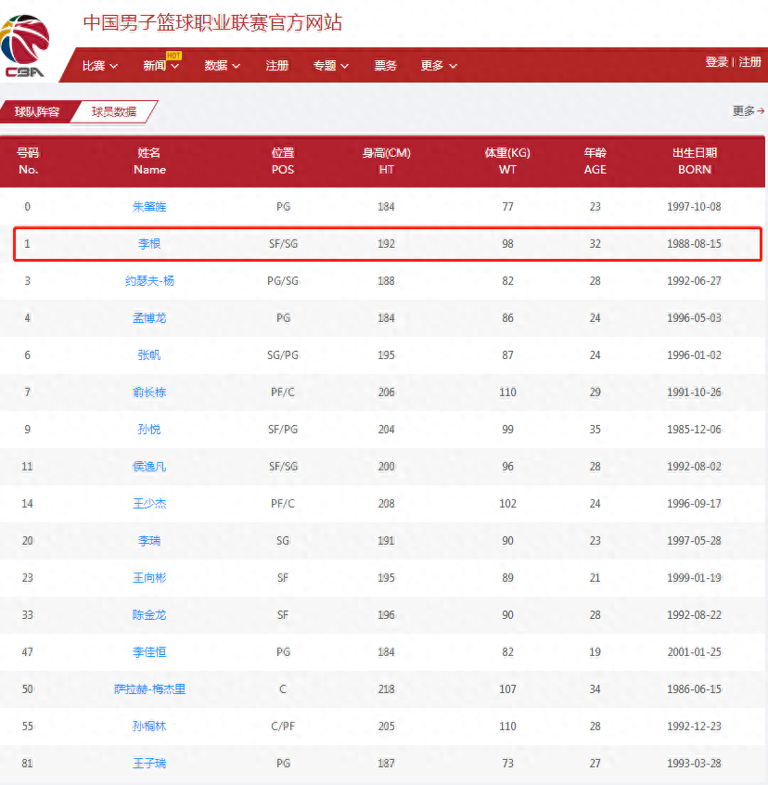Expand the 更多 menu in navigation bar

(438, 66)
